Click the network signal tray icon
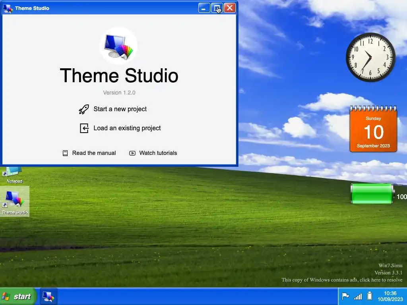The height and width of the screenshot is (305, 407). [x=358, y=296]
